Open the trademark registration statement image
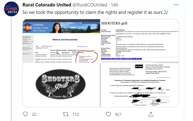Viewport: 193px width, 121px height. pyautogui.click(x=140, y=85)
